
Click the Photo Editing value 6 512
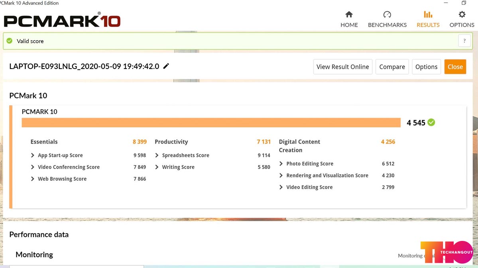(388, 164)
